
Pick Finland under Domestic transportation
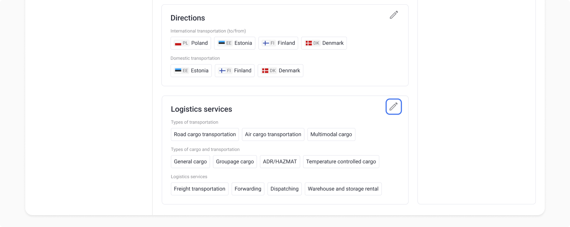coord(235,70)
